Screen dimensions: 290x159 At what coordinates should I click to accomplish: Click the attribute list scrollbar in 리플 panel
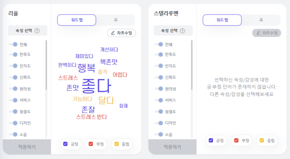(x=46, y=65)
